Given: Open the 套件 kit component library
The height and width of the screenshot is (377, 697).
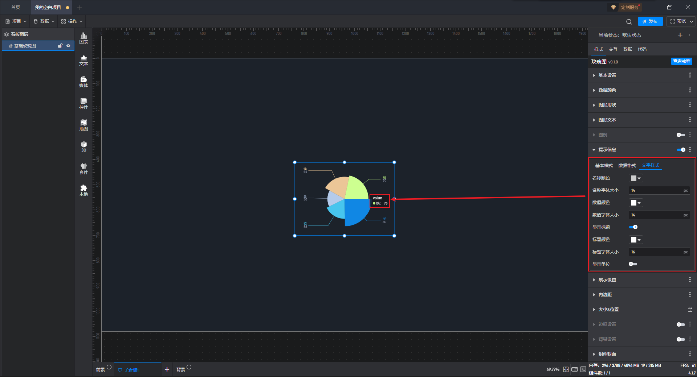Looking at the screenshot, I should (x=83, y=169).
